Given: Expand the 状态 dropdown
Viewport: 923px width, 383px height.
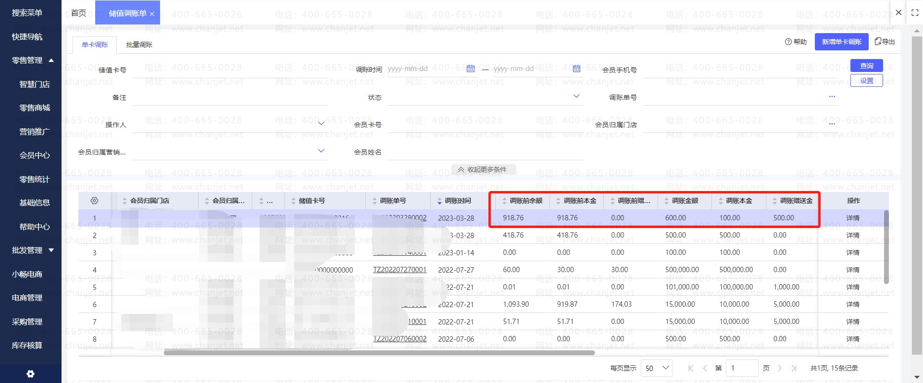Looking at the screenshot, I should tap(576, 96).
